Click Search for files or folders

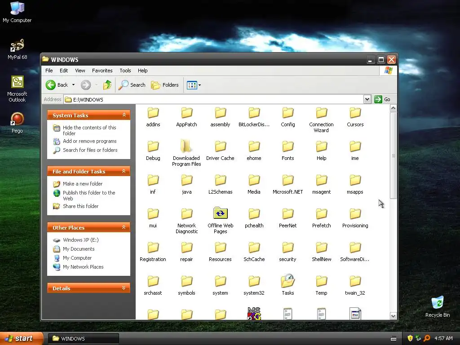[x=90, y=150]
